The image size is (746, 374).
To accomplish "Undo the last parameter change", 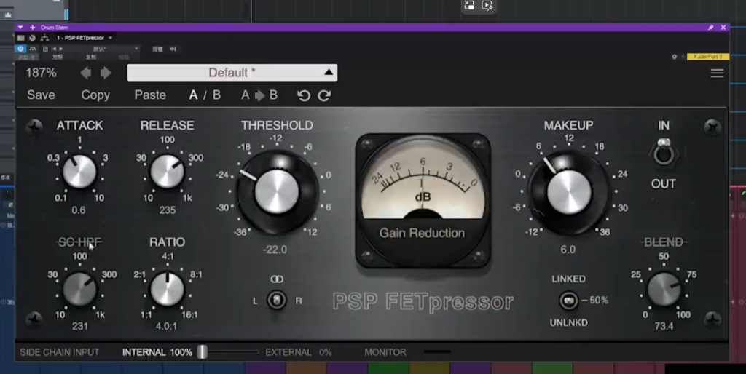I will 304,95.
